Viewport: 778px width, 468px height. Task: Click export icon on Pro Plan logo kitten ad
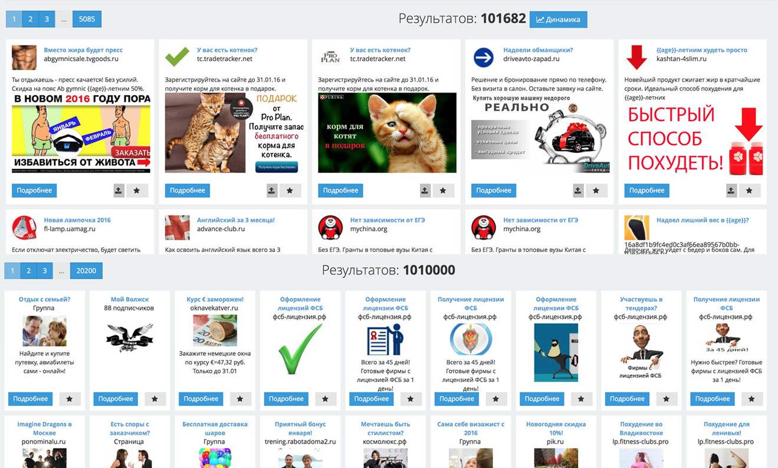425,191
